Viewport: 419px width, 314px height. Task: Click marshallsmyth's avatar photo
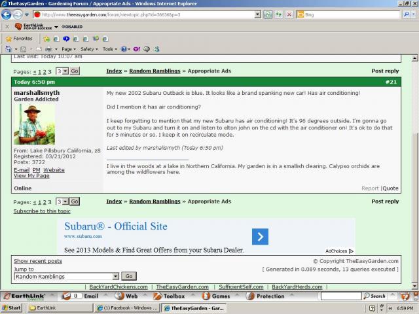pos(35,124)
